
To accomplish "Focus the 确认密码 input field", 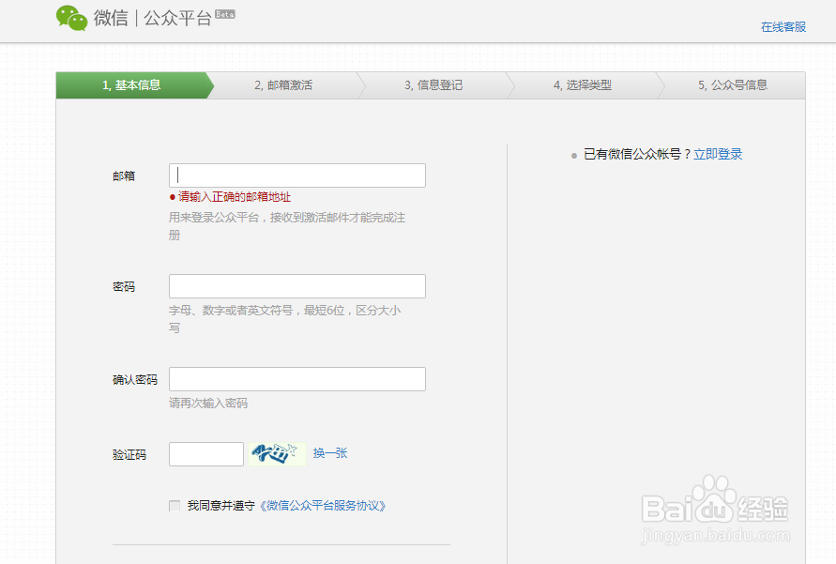I will (x=297, y=379).
